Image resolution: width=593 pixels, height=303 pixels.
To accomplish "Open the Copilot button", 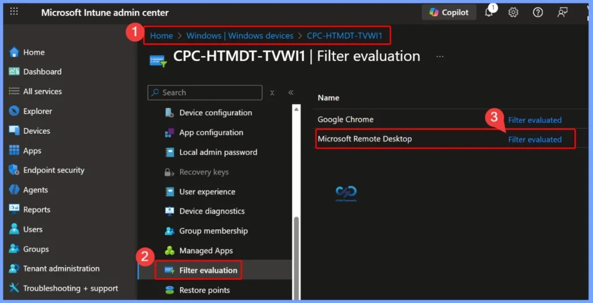I will pos(449,13).
